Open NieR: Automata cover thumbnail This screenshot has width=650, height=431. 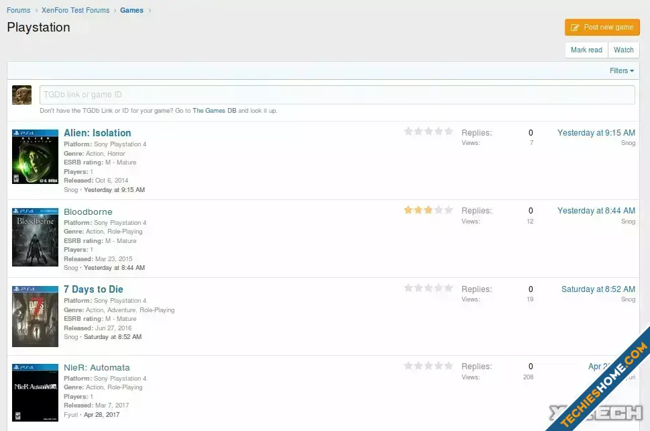[x=36, y=393]
